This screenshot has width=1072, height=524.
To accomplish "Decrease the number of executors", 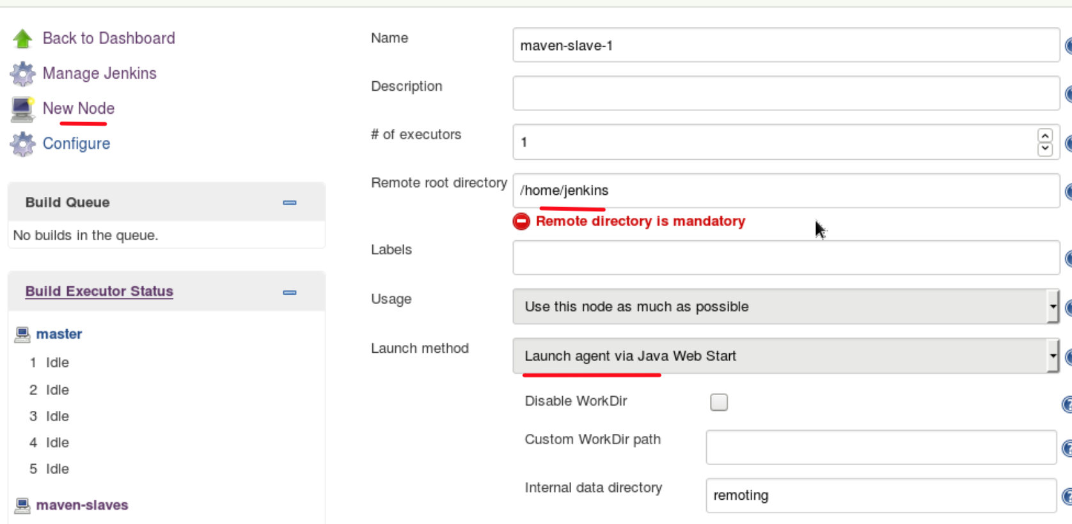I will (x=1045, y=149).
